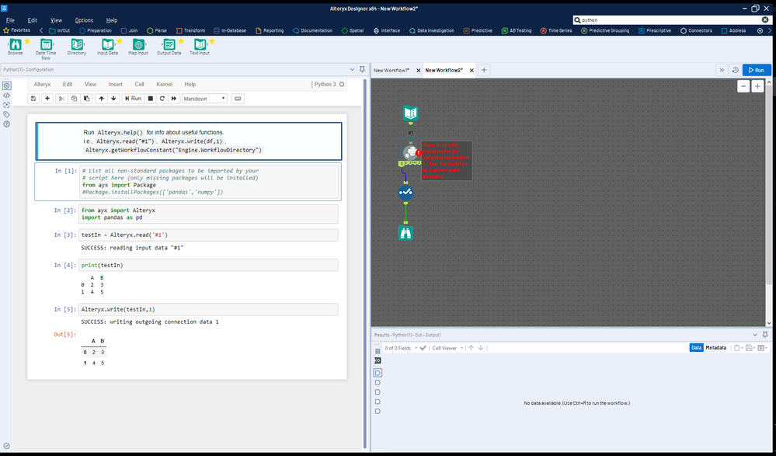Cut the selected notebook cell

point(61,99)
